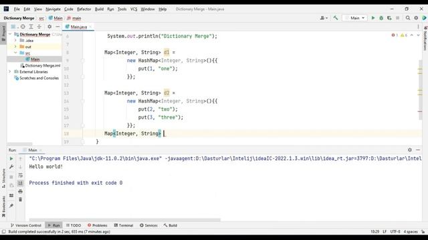Click the warnings count indicator in editor
The height and width of the screenshot is (240, 428).
click(x=404, y=35)
